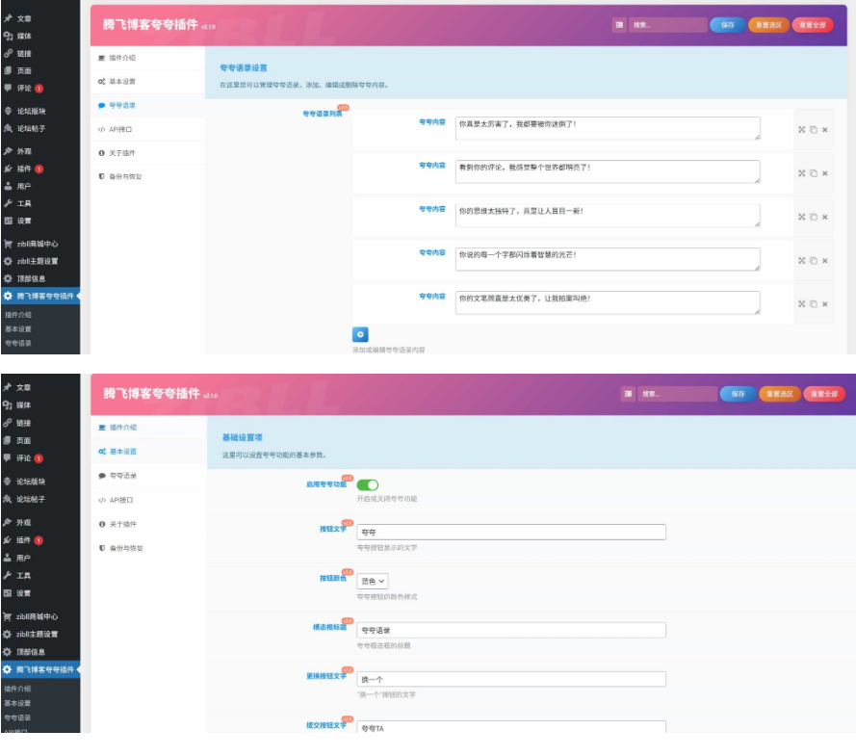Click the 按钮文字 field containing 夸夸
This screenshot has height=756, width=856.
tap(510, 532)
